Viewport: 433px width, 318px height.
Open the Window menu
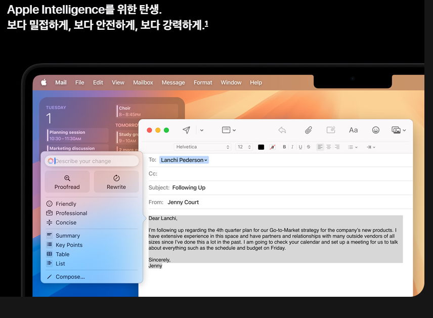[231, 82]
